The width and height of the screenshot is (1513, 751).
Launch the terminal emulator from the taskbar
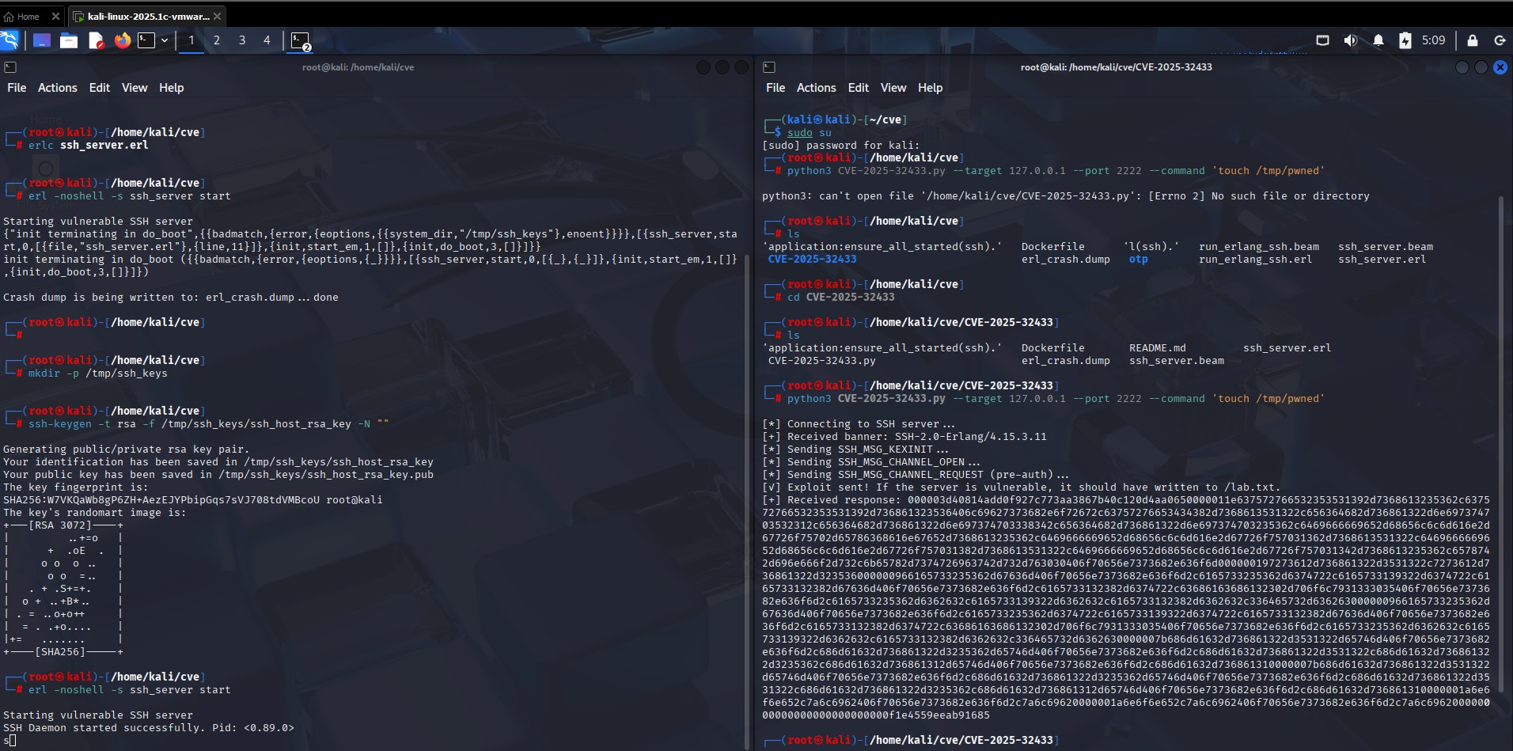146,40
